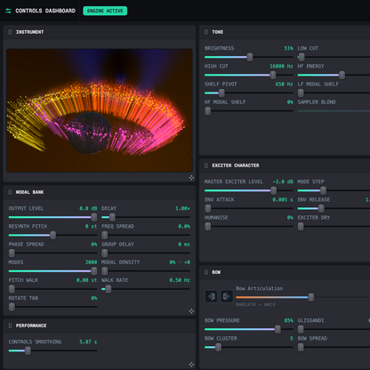Click the Bow Articulation slider handle
The width and height of the screenshot is (370, 370).
pyautogui.click(x=310, y=297)
